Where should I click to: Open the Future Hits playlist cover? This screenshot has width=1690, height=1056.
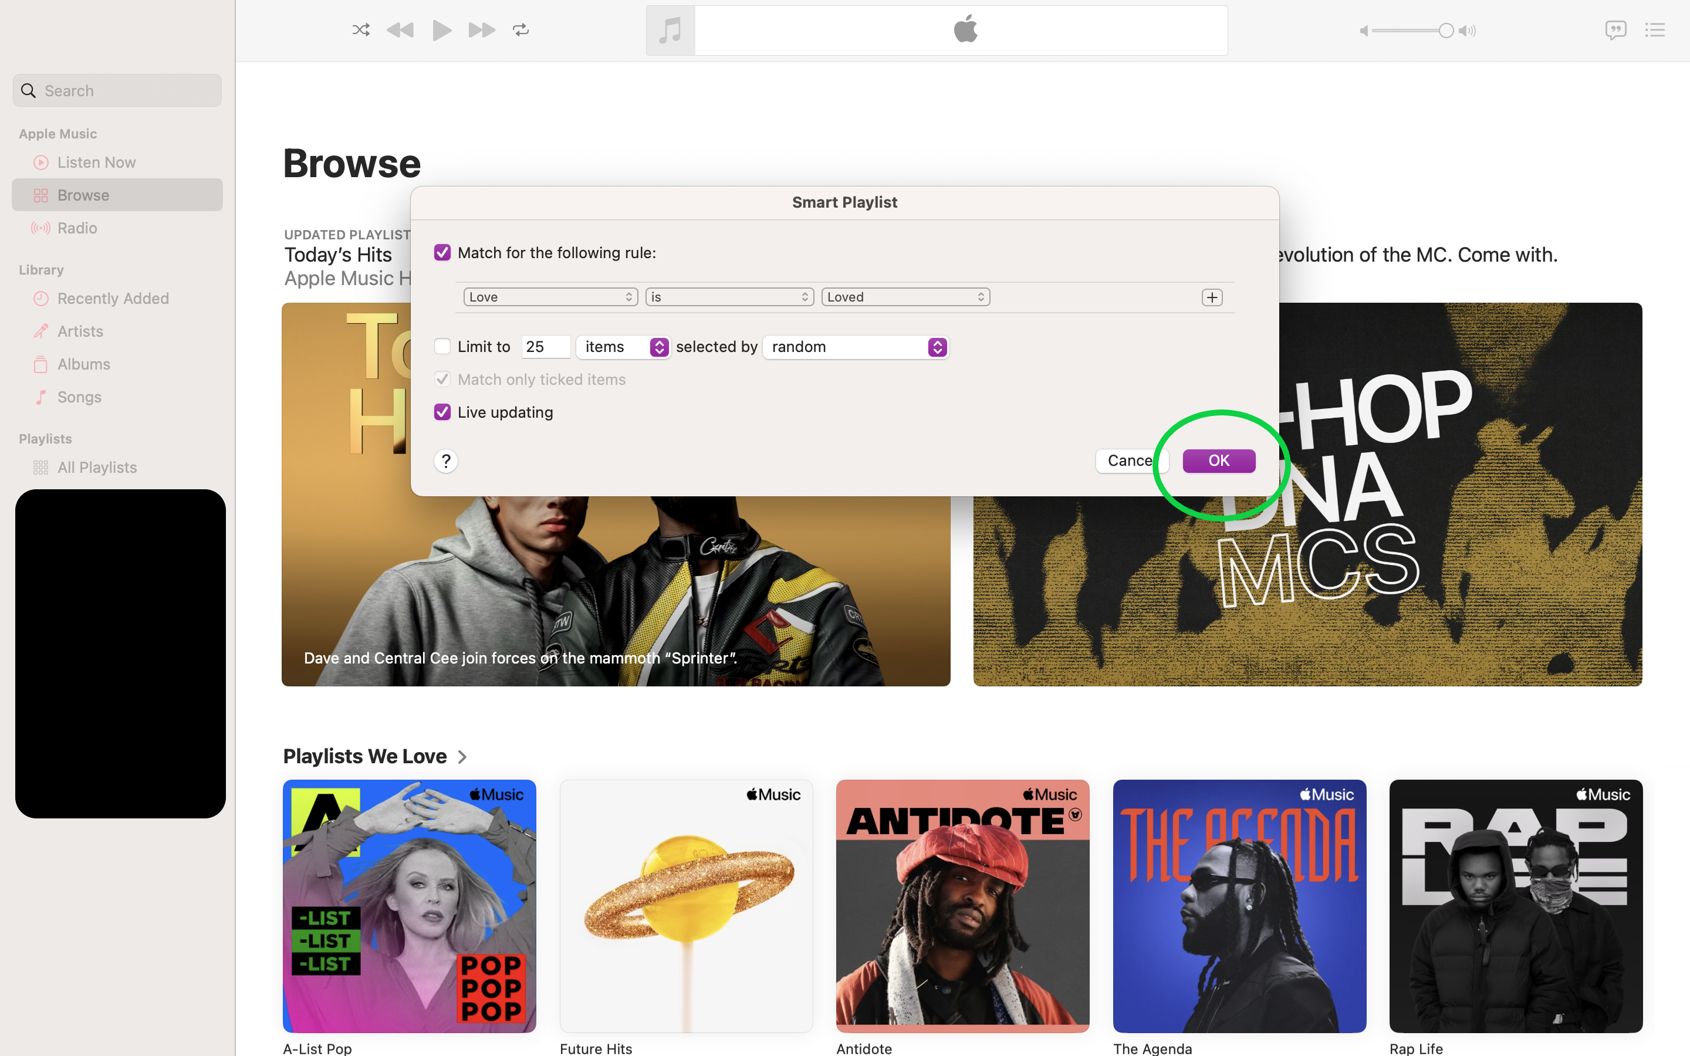pyautogui.click(x=686, y=906)
